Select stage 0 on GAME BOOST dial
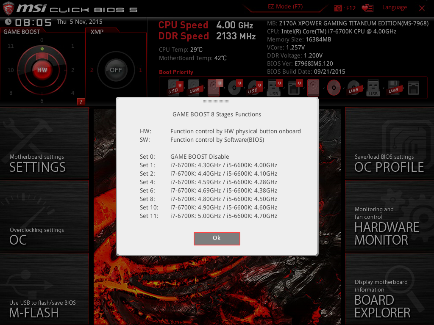 click(x=42, y=40)
